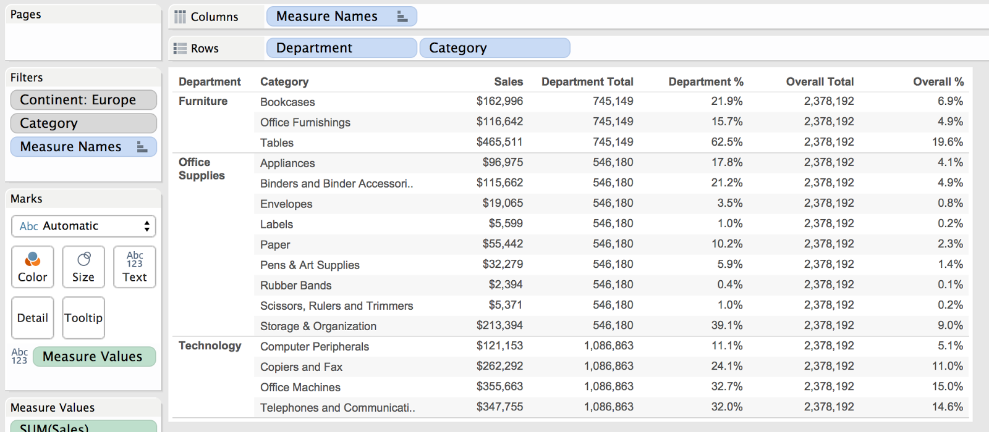This screenshot has width=989, height=432.
Task: Click the Department Total column header
Action: point(587,81)
